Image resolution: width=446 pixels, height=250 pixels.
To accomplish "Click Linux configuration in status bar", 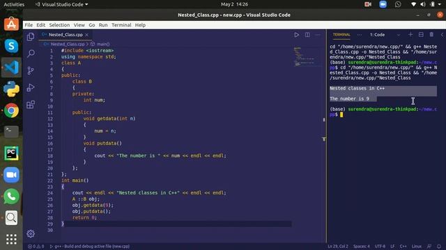I will (417, 247).
